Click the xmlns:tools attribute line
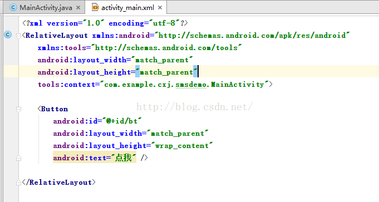The width and height of the screenshot is (379, 202). click(x=140, y=48)
